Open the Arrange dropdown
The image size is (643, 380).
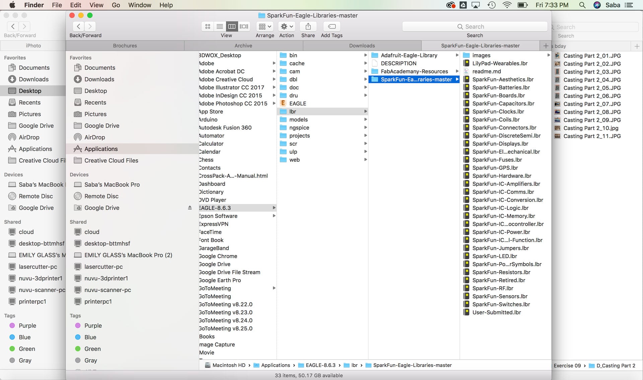pos(265,26)
